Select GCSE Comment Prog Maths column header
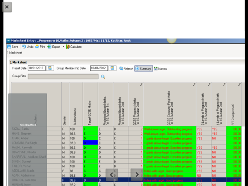248x186 pixels. (170, 104)
